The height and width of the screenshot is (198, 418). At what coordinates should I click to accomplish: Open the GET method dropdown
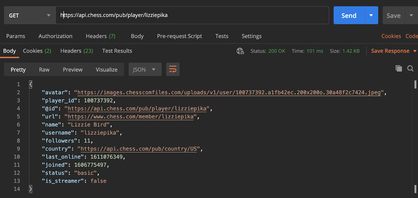pyautogui.click(x=30, y=15)
